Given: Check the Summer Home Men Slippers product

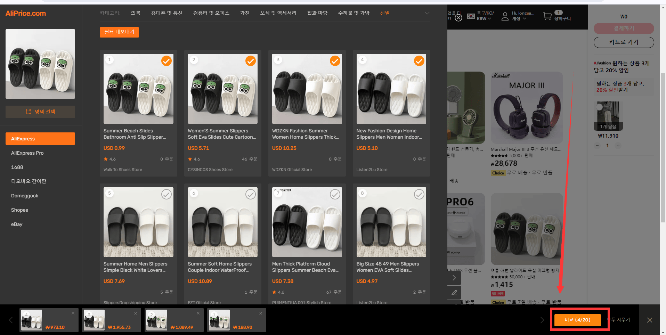Looking at the screenshot, I should pyautogui.click(x=166, y=194).
